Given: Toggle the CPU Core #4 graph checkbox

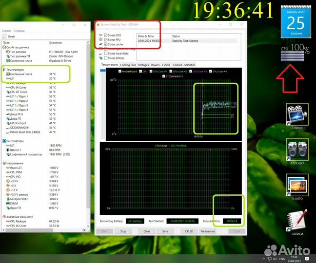Looking at the screenshot, I should [x=211, y=71].
